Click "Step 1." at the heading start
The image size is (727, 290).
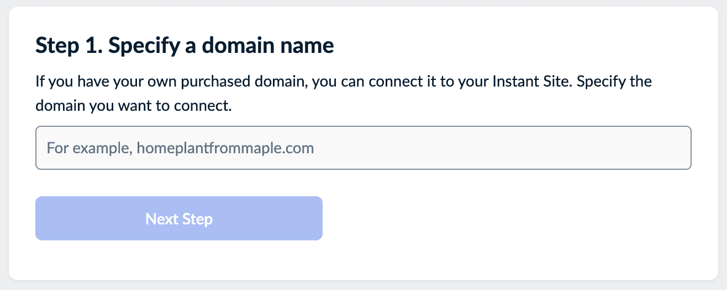click(69, 46)
